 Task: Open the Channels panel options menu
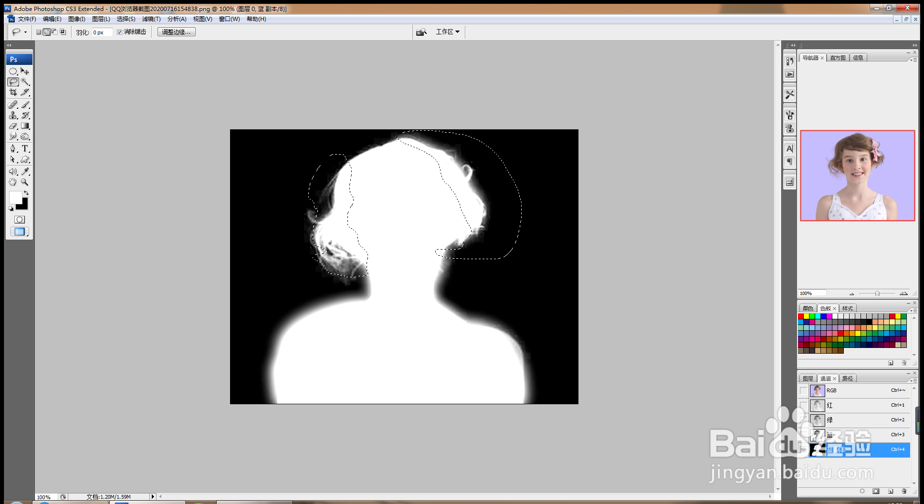point(913,380)
